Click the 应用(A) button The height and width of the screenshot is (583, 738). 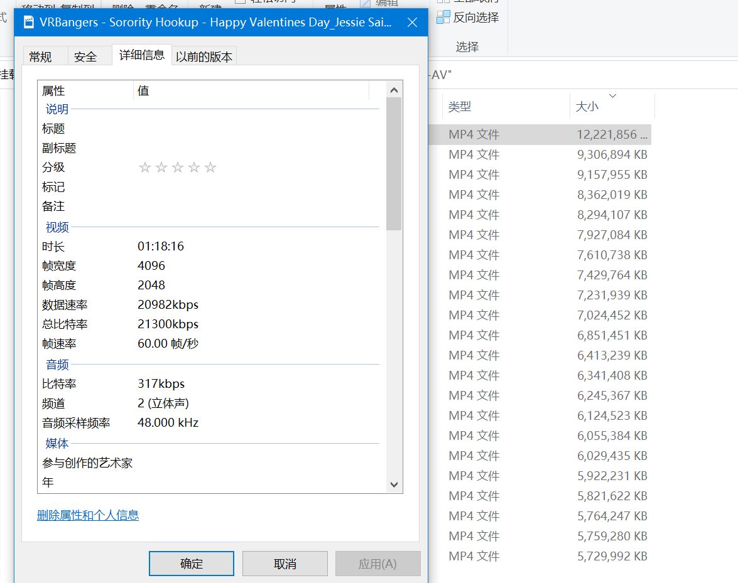click(x=377, y=564)
